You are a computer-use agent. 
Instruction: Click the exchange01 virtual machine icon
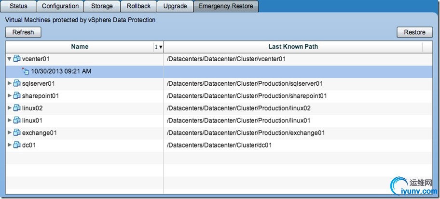pyautogui.click(x=17, y=133)
